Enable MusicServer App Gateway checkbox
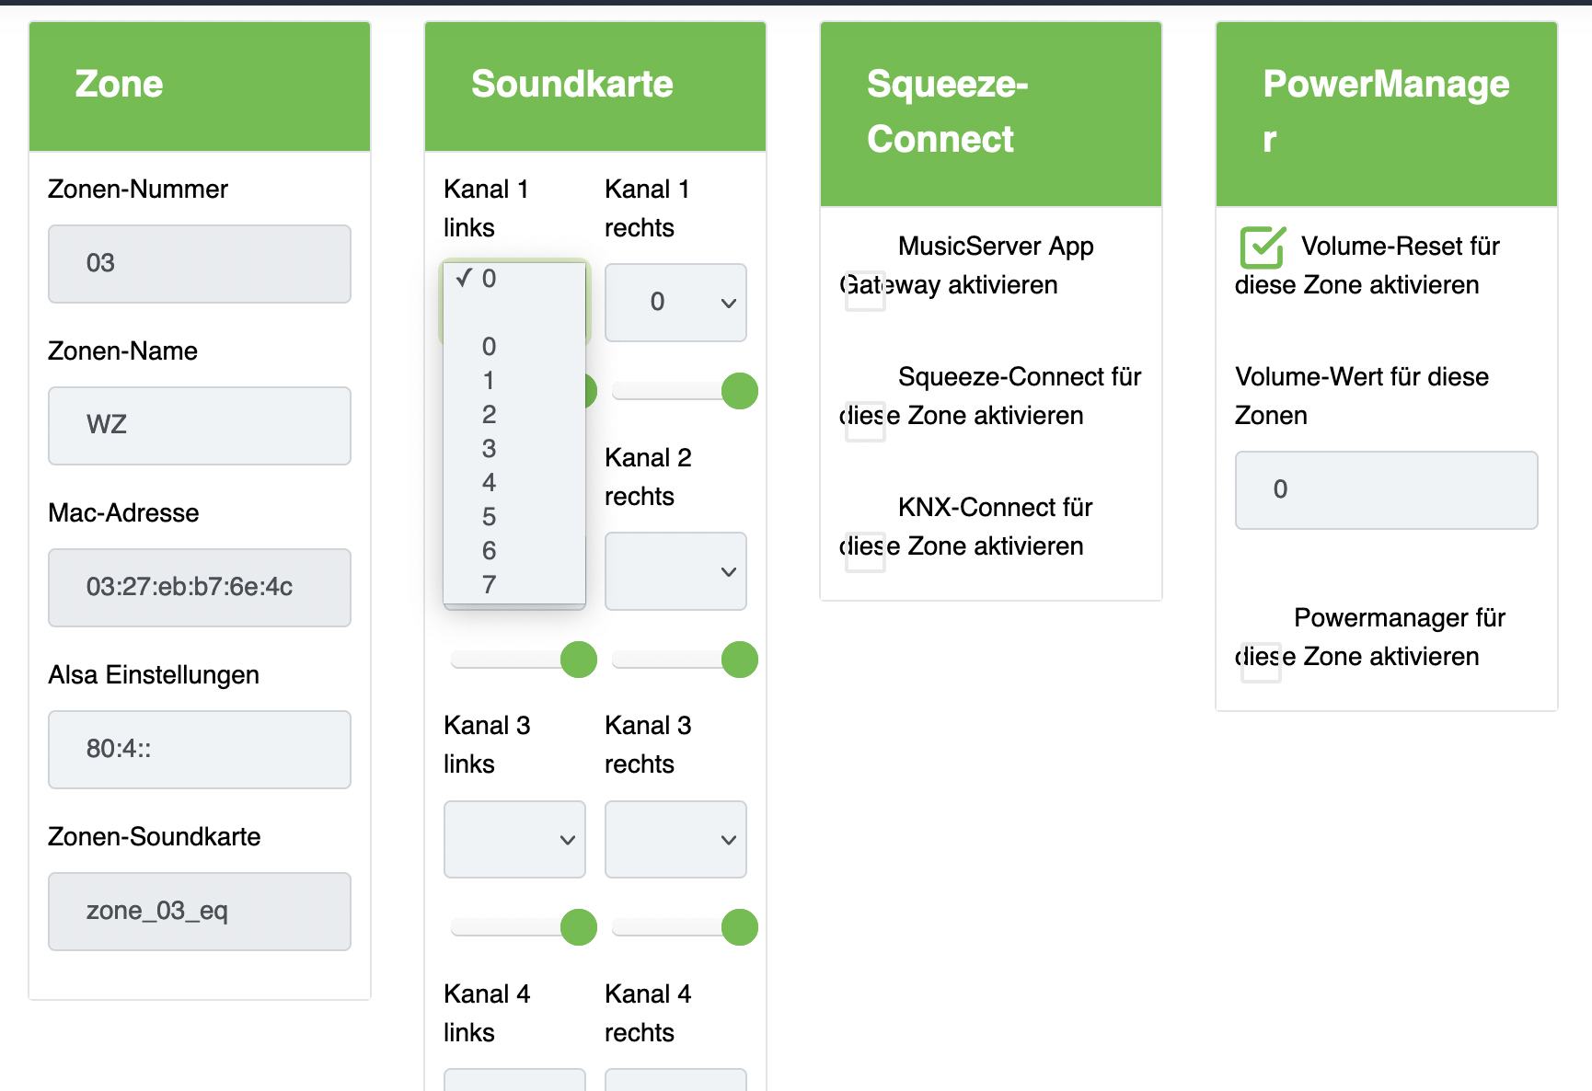Image resolution: width=1592 pixels, height=1091 pixels. point(865,291)
